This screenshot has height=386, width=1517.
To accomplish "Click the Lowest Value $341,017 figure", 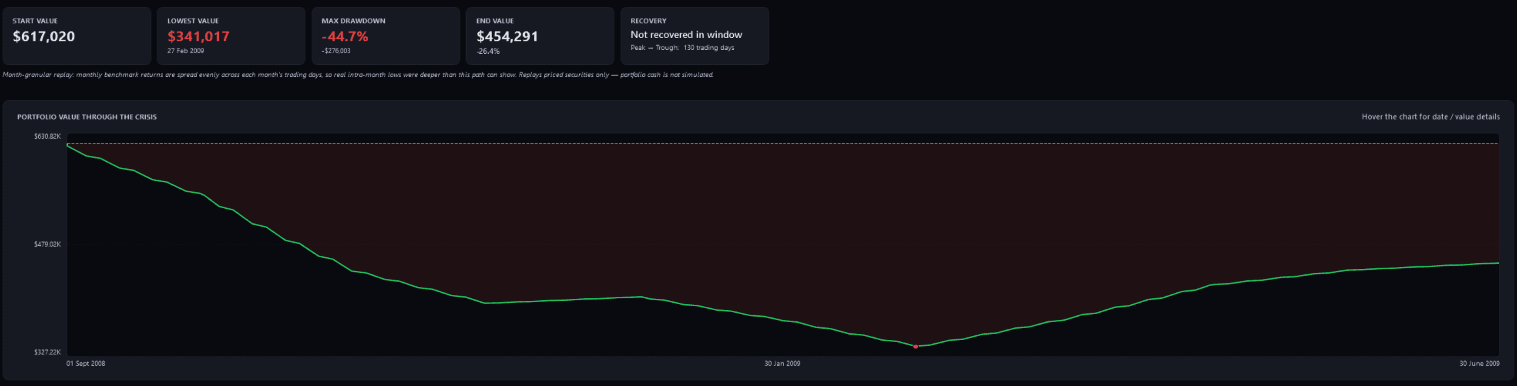I will [x=198, y=36].
